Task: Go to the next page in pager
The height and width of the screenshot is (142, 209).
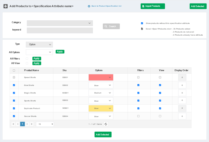Action: point(27,124)
